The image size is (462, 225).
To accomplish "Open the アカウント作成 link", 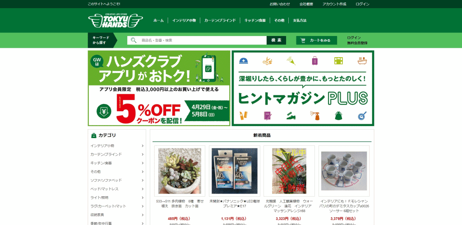I will [334, 4].
